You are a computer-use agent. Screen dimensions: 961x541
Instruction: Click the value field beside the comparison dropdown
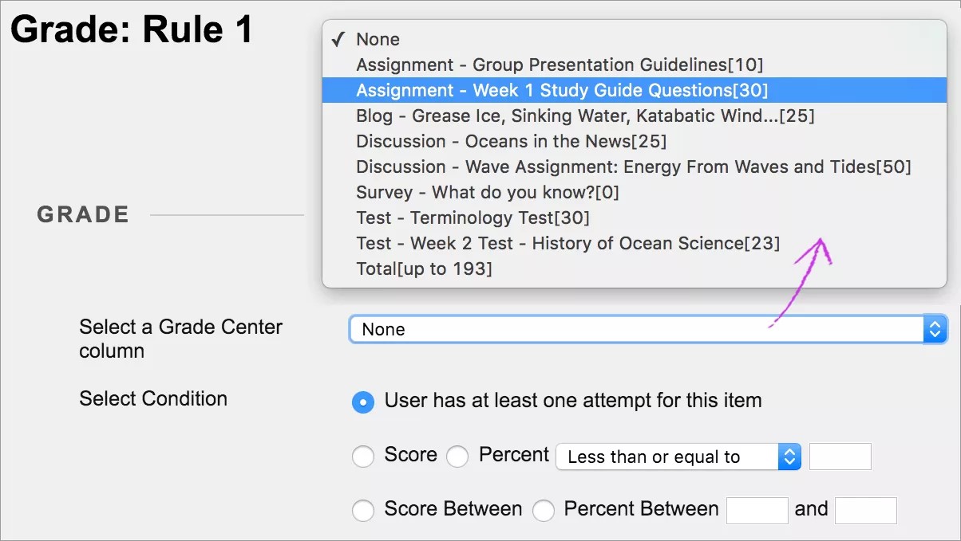840,457
